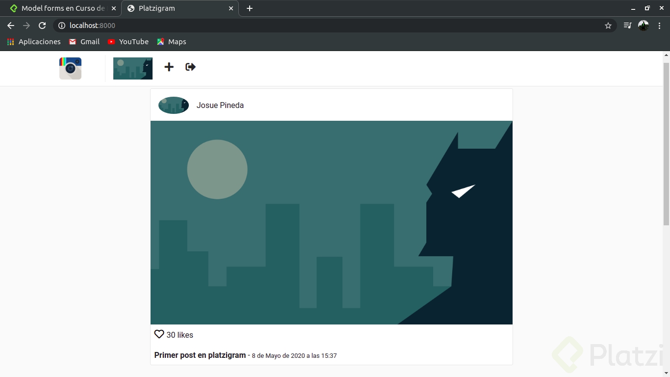
Task: Like the post with heart icon
Action: 159,334
